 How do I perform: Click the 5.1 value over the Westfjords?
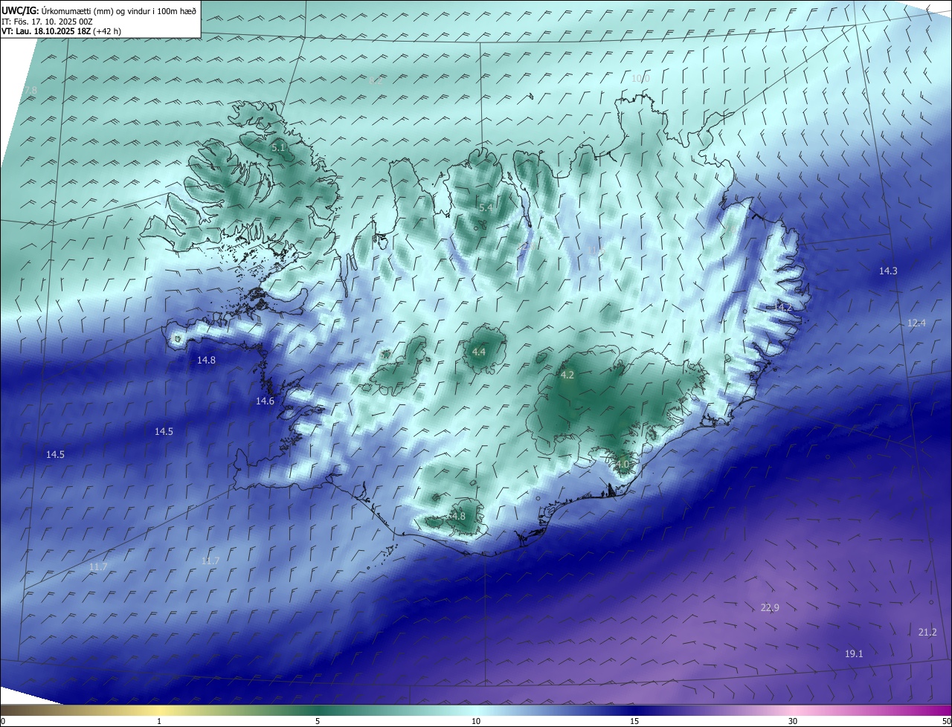278,148
